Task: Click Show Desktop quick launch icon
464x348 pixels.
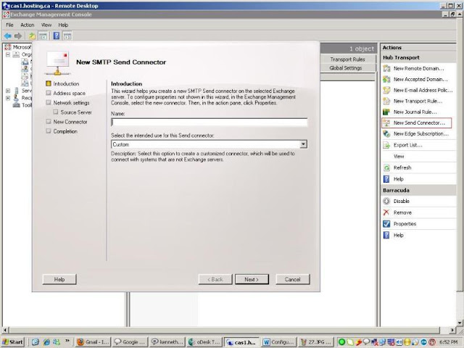Action: [x=36, y=342]
